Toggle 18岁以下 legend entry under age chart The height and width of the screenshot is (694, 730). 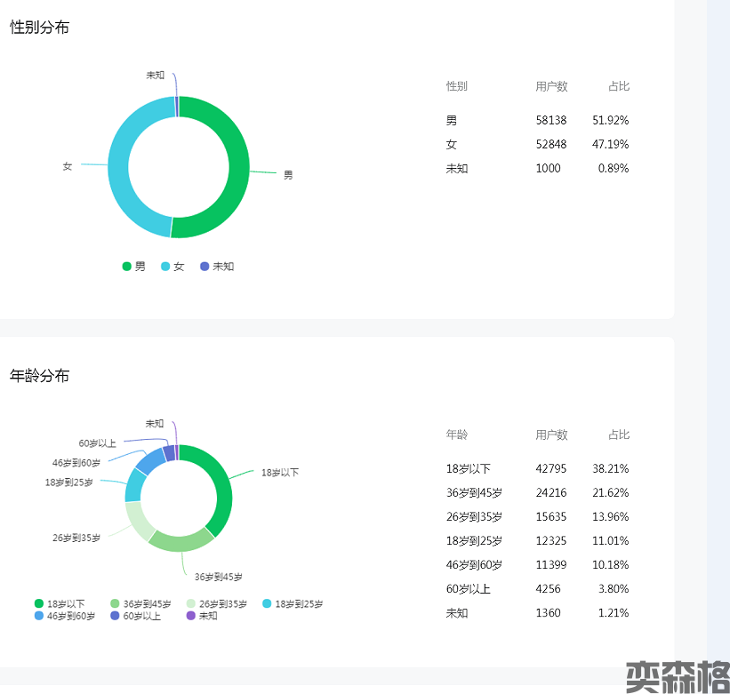point(59,604)
